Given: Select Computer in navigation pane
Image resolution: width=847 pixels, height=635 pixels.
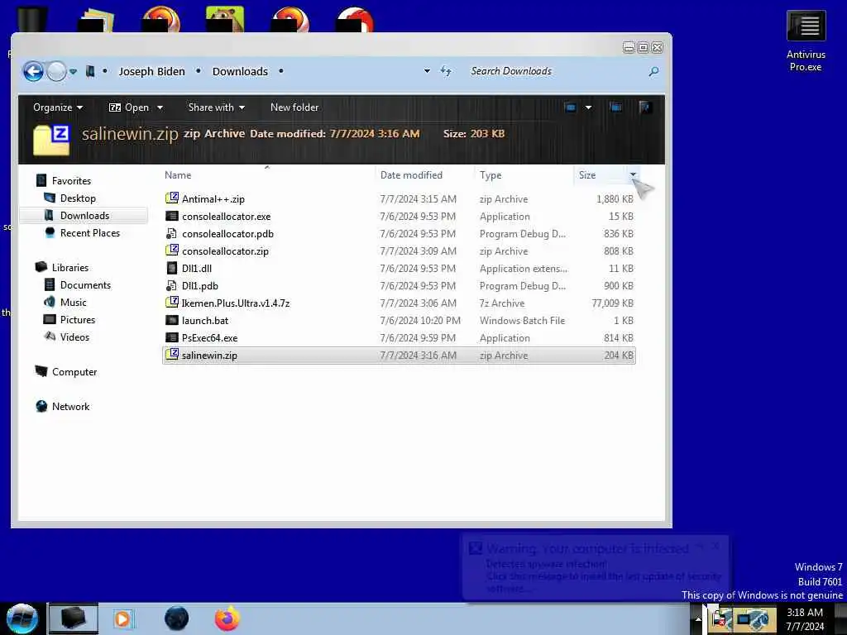Looking at the screenshot, I should (74, 372).
